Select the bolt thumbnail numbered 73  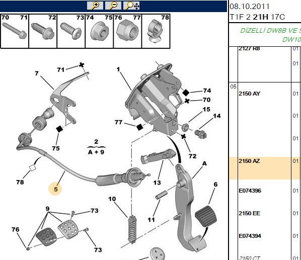71,31
